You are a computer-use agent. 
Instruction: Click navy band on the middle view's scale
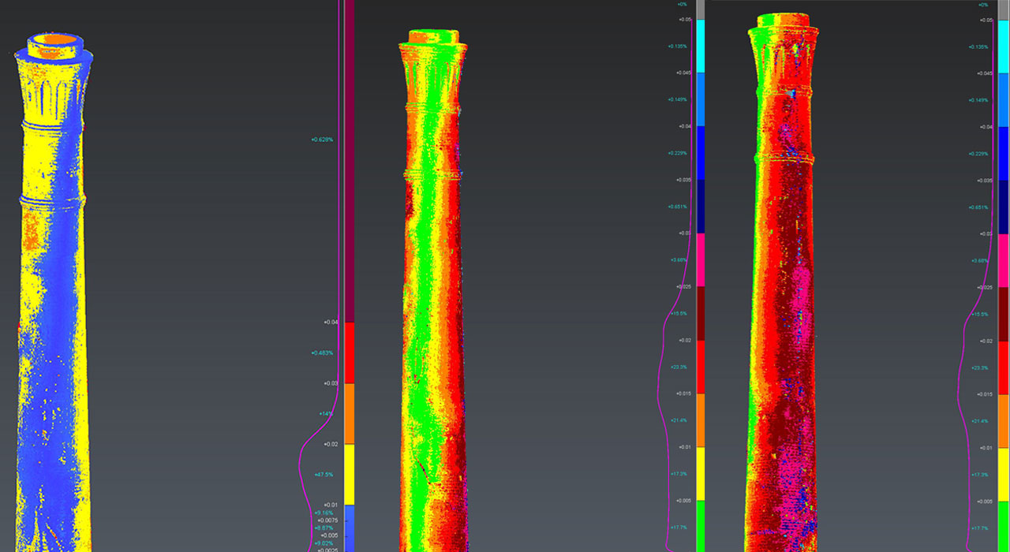(x=700, y=207)
